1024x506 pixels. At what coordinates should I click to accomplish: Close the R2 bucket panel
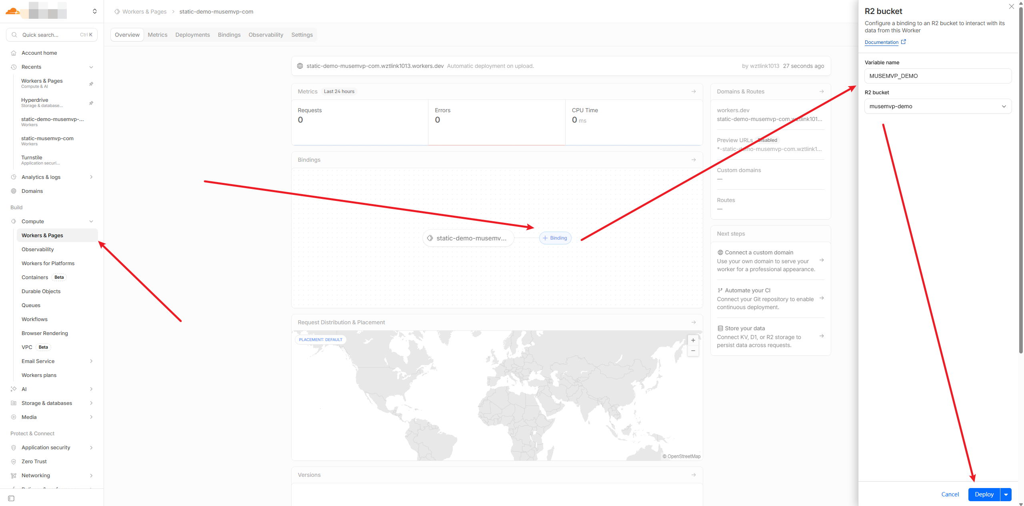(1011, 6)
